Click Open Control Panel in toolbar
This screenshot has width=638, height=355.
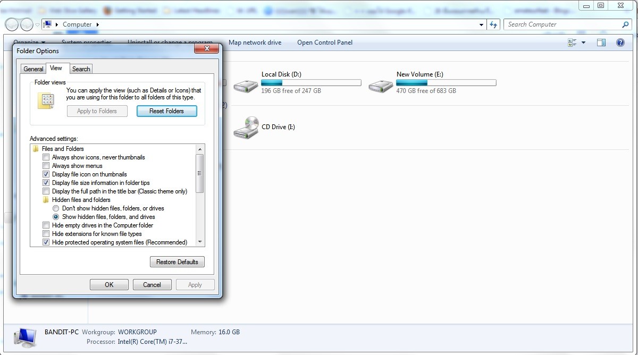coord(325,43)
